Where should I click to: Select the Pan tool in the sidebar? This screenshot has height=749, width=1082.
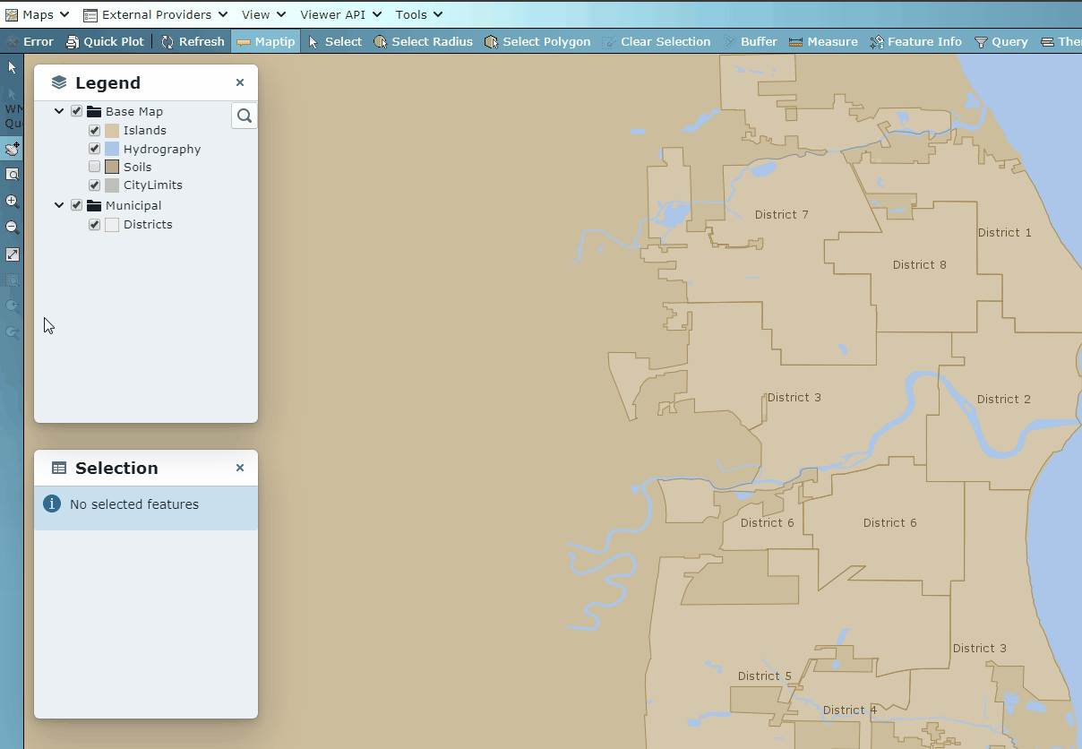(12, 149)
